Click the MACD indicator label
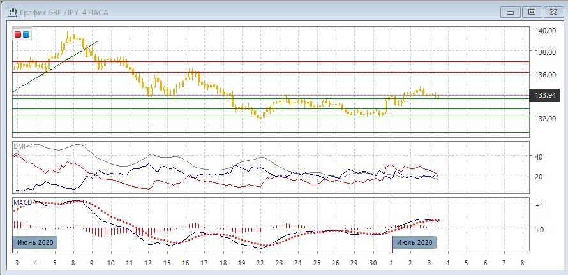 click(23, 202)
